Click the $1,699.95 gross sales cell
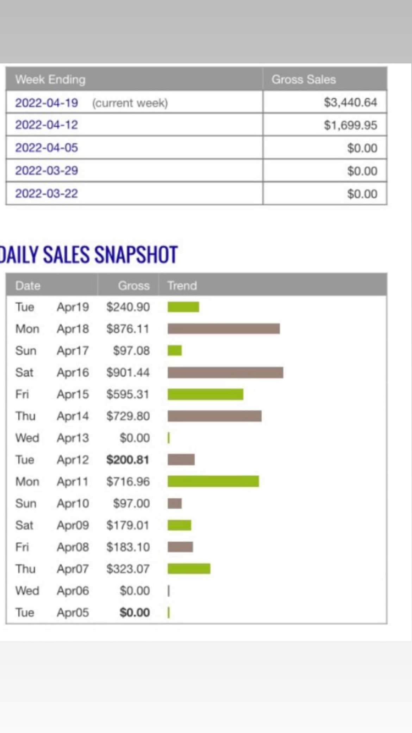The width and height of the screenshot is (412, 733). 350,125
